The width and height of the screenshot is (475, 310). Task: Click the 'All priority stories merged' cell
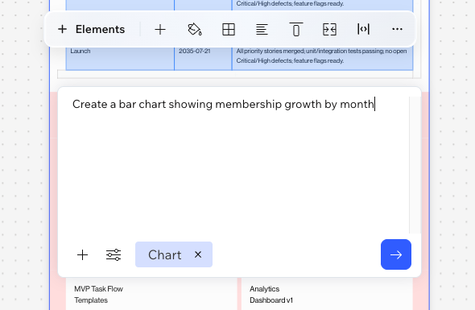tap(322, 58)
